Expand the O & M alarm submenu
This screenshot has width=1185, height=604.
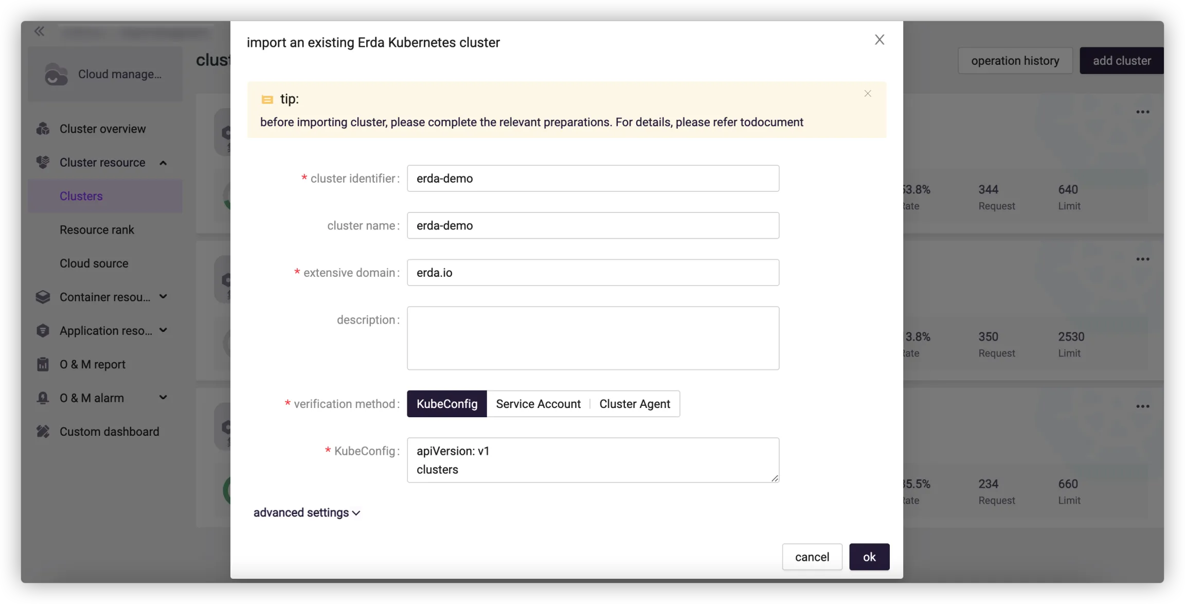tap(163, 398)
